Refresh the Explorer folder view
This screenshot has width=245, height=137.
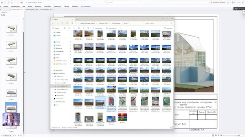67,23
